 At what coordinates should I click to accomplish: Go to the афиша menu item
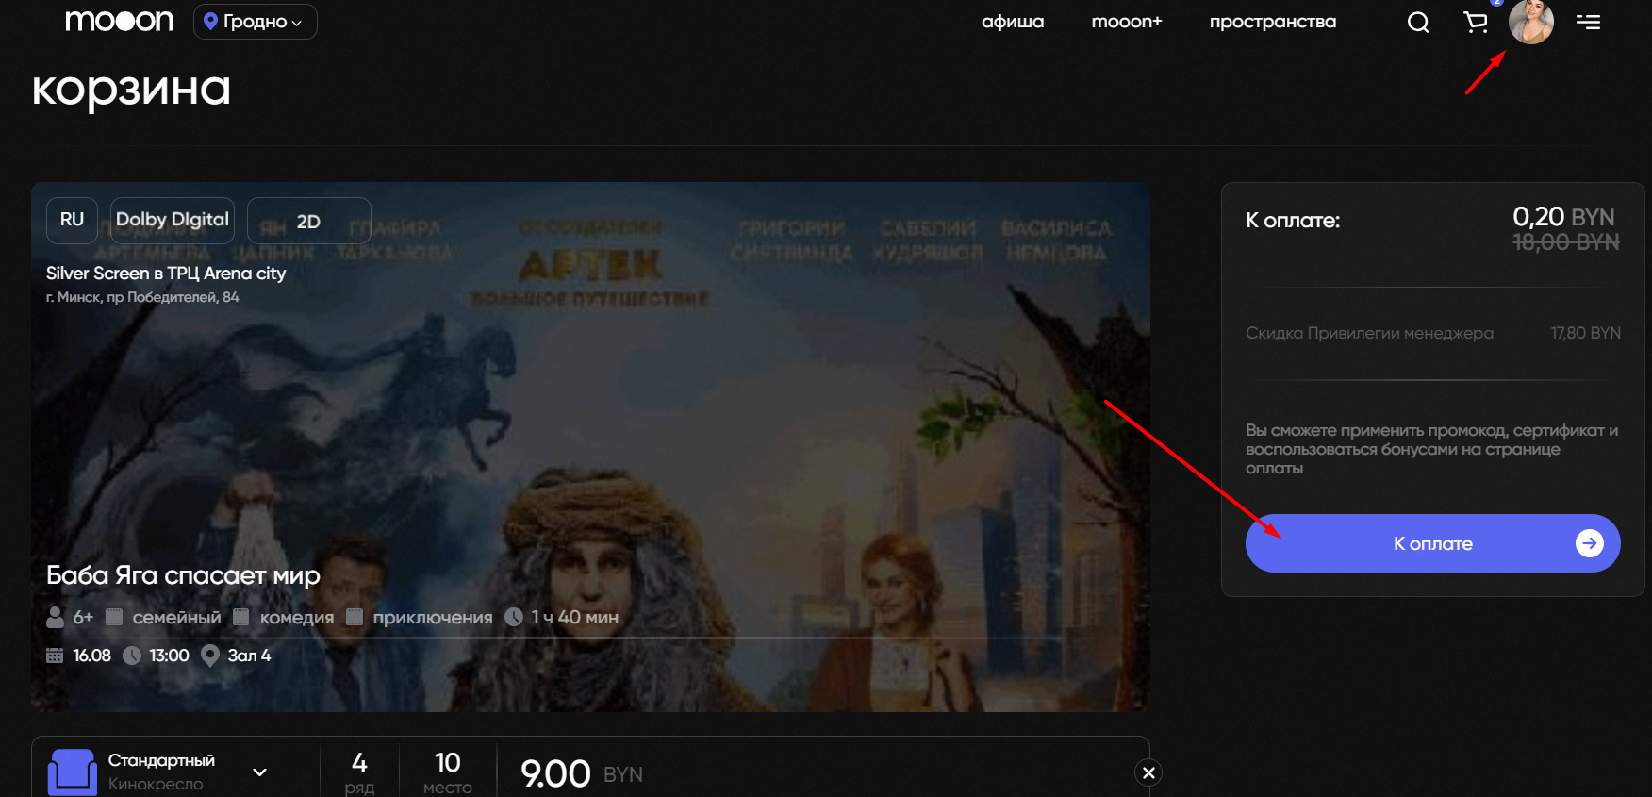coord(1013,22)
